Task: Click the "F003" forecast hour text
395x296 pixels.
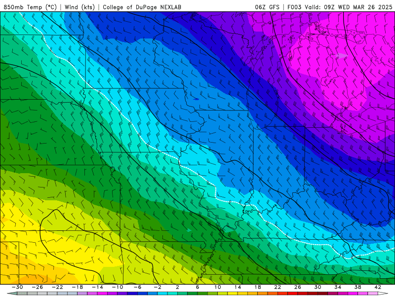Action: coord(294,7)
